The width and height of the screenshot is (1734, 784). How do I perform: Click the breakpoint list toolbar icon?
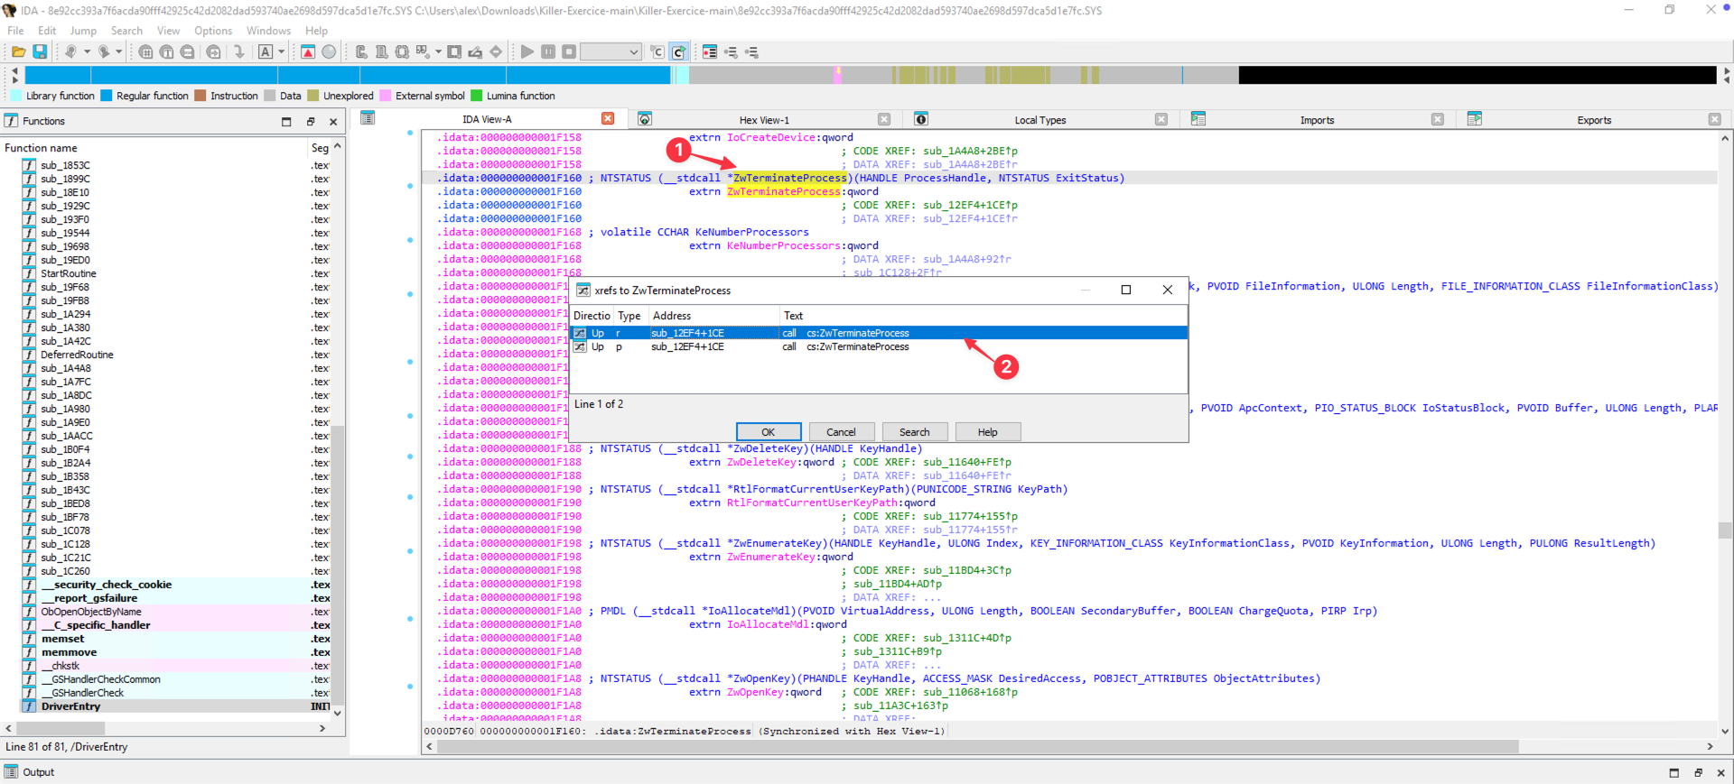[710, 52]
